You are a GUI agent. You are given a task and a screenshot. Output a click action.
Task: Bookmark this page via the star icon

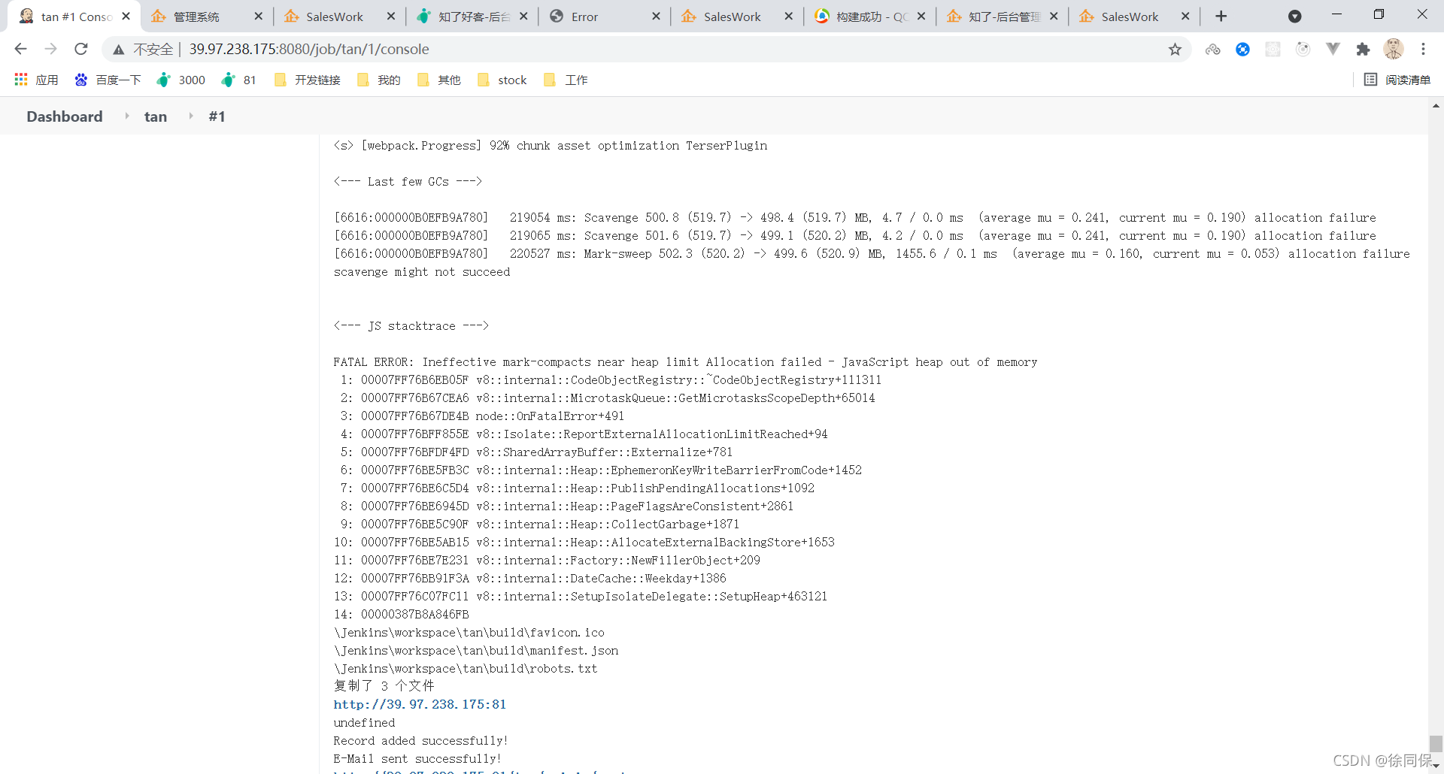click(1175, 49)
